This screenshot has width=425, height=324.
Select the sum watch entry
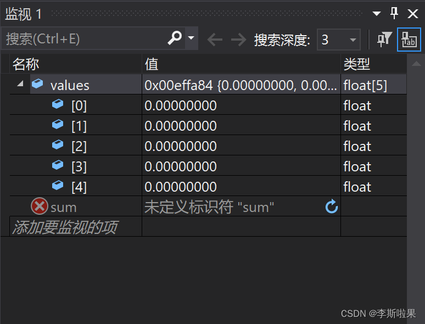64,208
